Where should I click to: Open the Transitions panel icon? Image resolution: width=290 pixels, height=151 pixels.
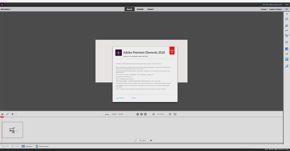point(287,49)
